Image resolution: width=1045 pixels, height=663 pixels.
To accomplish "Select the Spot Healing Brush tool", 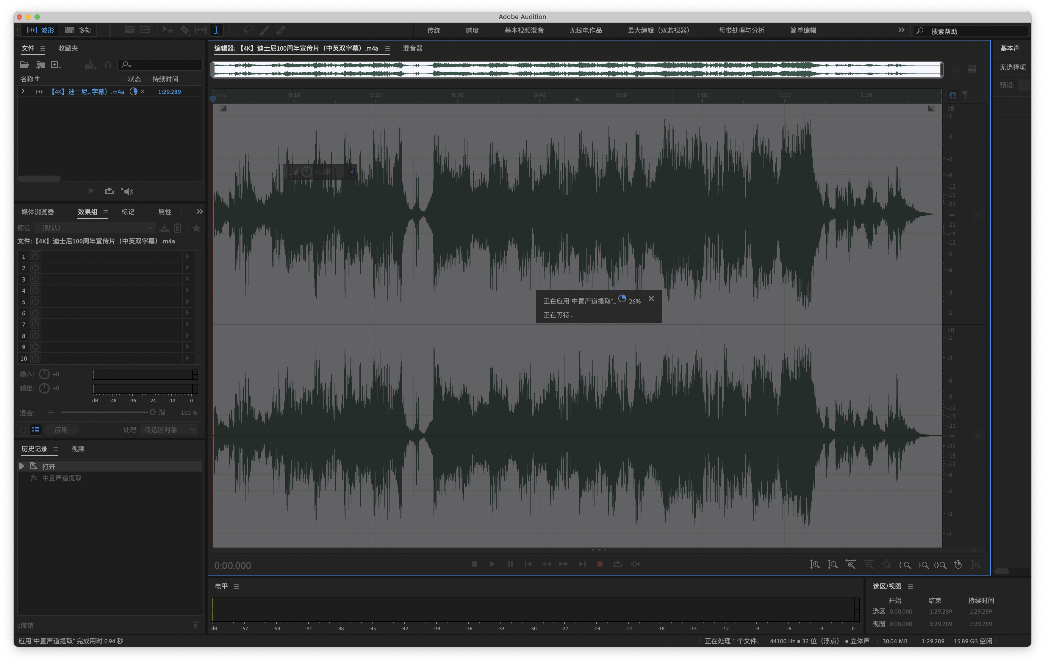I will tap(281, 30).
